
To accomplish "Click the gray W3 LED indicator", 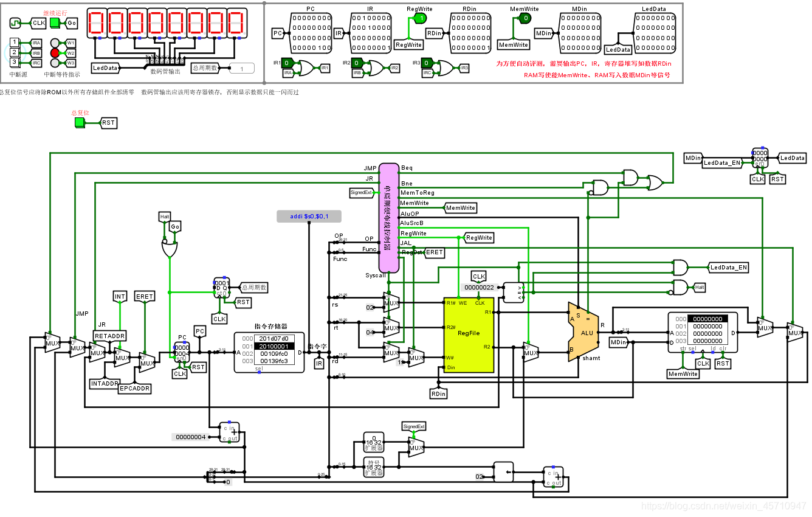I will (55, 63).
